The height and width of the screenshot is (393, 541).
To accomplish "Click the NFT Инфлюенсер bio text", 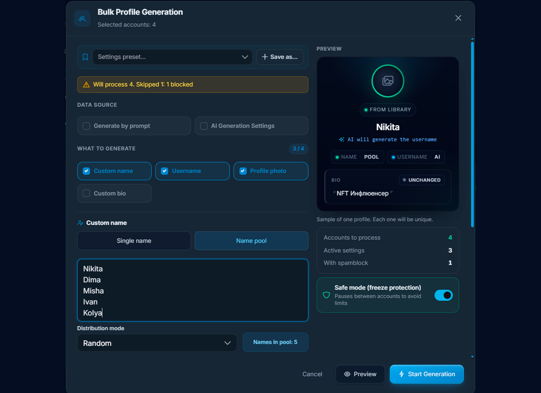I will [x=362, y=193].
